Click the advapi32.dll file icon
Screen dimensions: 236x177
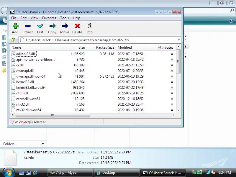pyautogui.click(x=13, y=54)
